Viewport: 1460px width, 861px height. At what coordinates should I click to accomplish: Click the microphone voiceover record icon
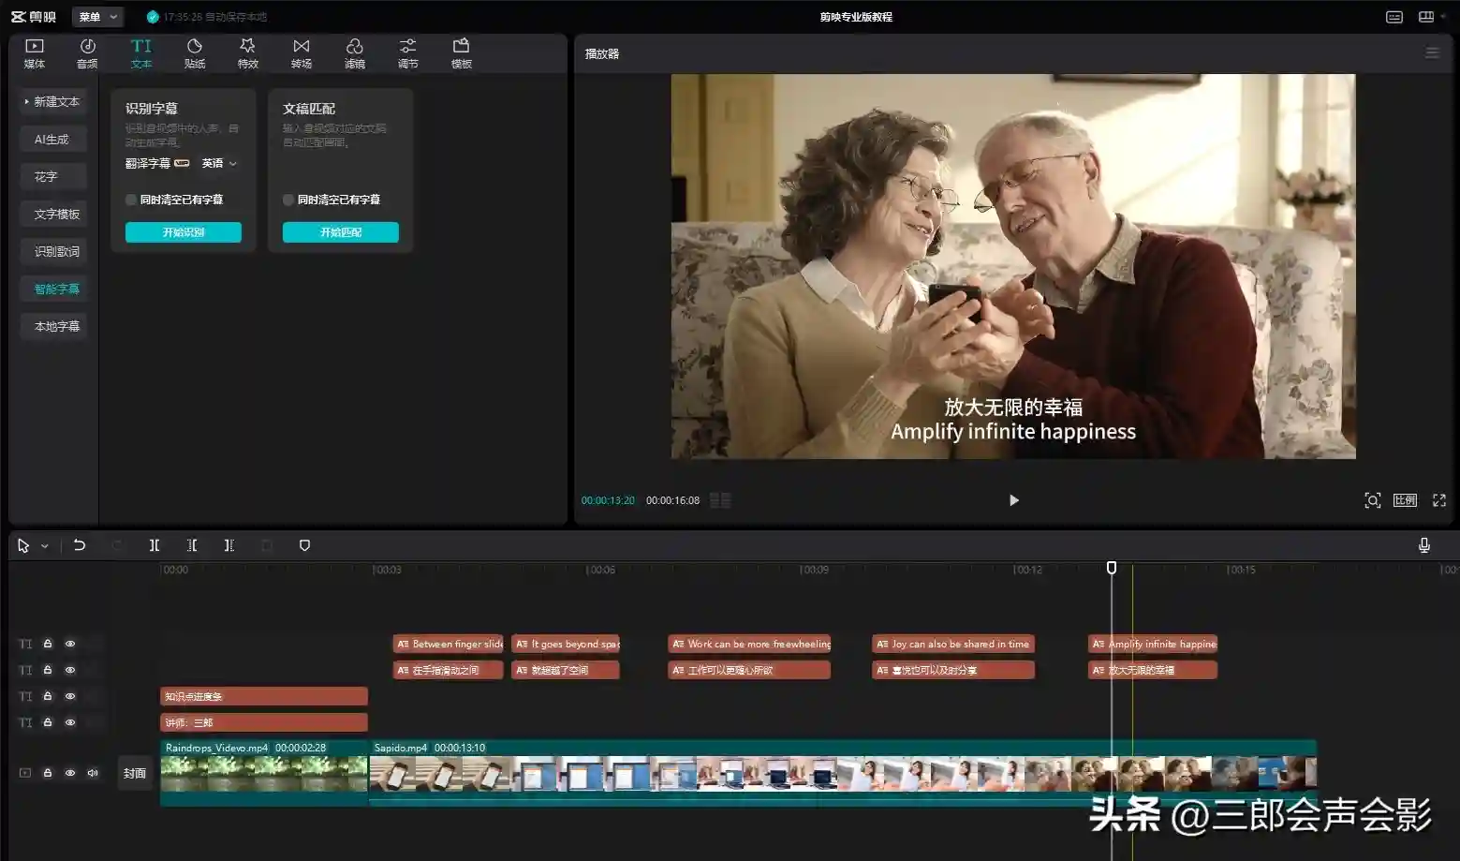tap(1423, 545)
